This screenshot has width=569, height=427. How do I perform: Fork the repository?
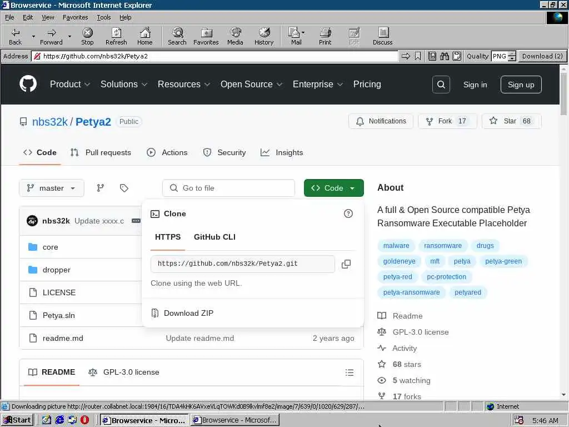tap(447, 121)
